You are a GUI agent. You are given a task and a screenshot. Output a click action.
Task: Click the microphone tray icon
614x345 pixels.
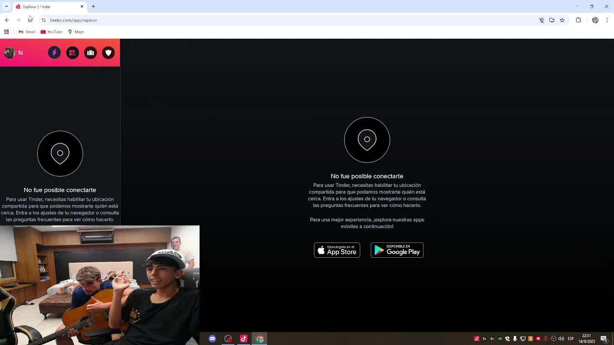click(x=515, y=339)
